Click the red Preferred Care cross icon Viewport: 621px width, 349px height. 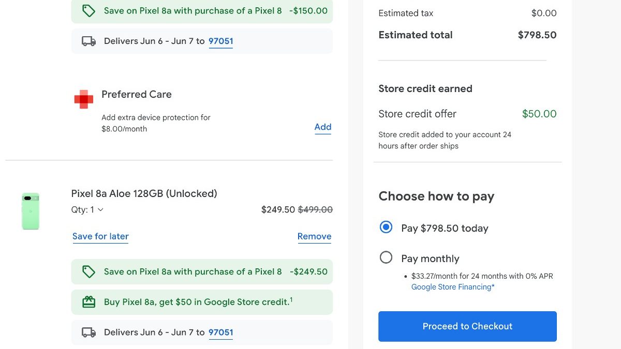tap(83, 99)
